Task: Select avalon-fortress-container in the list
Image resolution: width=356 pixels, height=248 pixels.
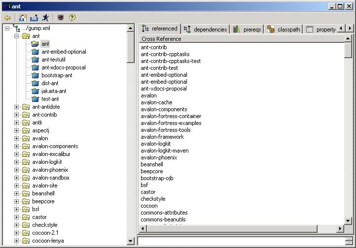Action: click(171, 117)
